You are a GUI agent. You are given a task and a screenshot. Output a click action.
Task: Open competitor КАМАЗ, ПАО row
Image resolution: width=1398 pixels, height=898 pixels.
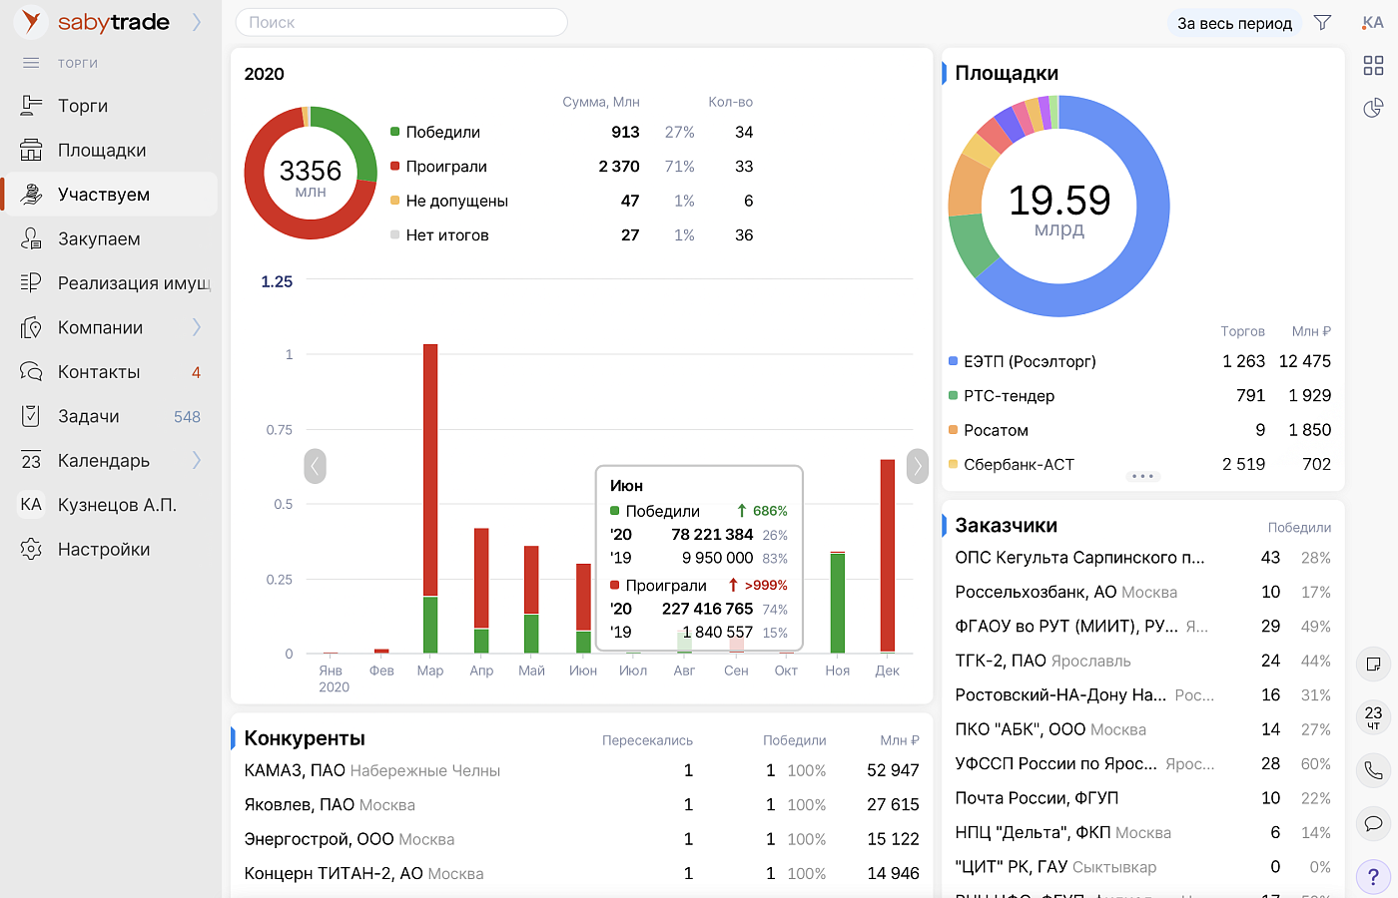pyautogui.click(x=581, y=770)
